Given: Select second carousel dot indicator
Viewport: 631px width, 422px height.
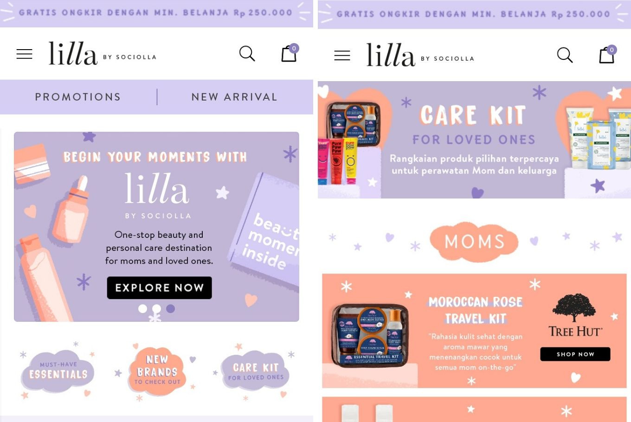Looking at the screenshot, I should [157, 308].
